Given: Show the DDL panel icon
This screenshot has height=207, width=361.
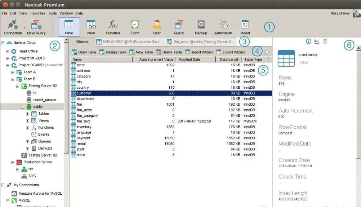Looking at the screenshot, I should pos(317,41).
